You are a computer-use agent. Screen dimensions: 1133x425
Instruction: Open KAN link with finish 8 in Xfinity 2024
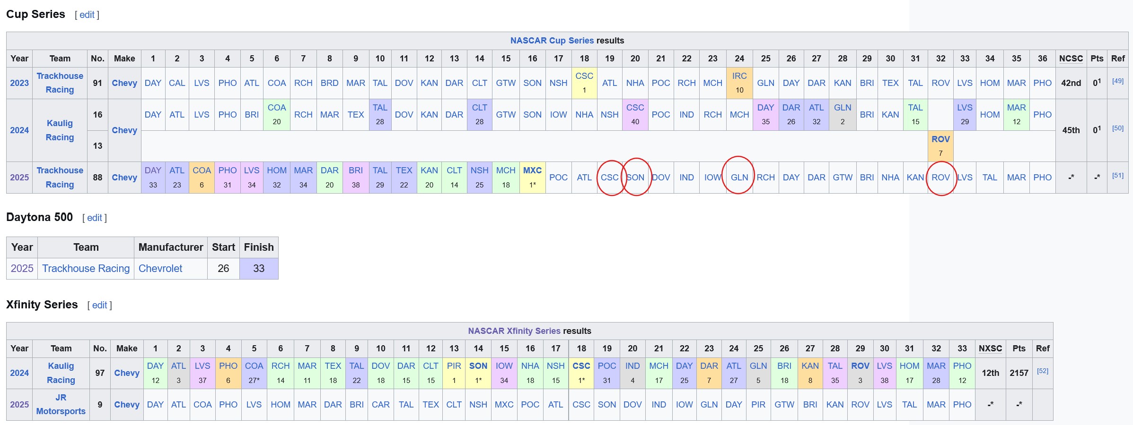tap(810, 366)
